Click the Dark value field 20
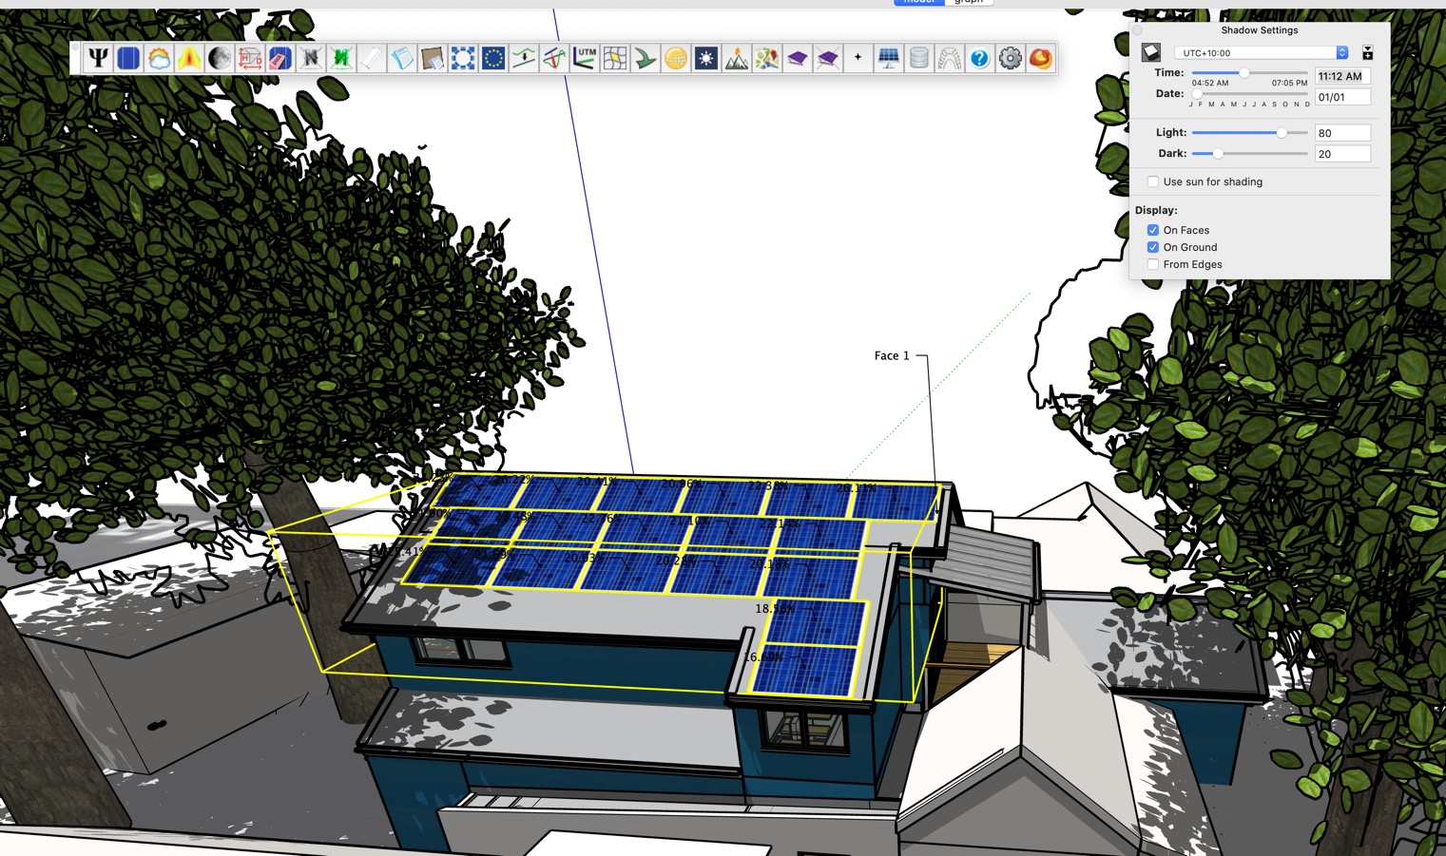Image resolution: width=1446 pixels, height=856 pixels. [x=1342, y=154]
